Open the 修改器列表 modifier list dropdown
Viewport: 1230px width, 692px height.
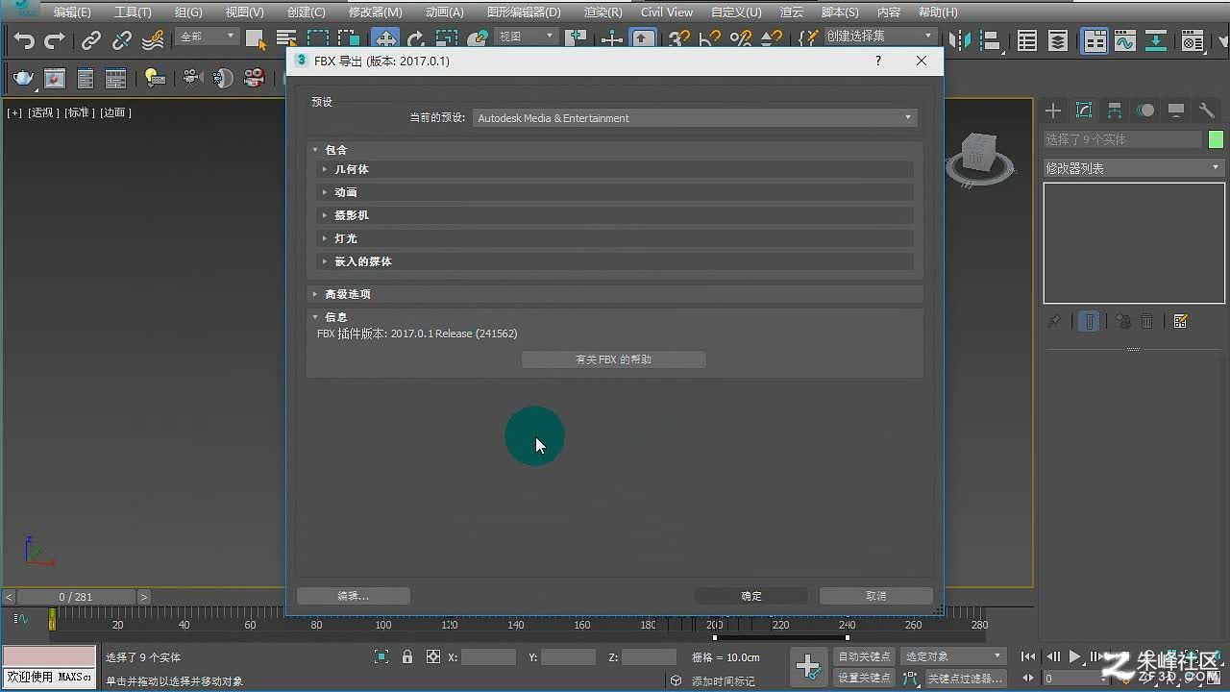coord(1134,168)
